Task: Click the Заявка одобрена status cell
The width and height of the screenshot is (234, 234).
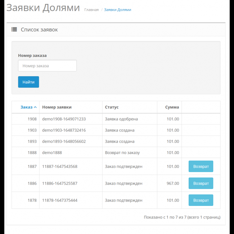Action: (121, 119)
